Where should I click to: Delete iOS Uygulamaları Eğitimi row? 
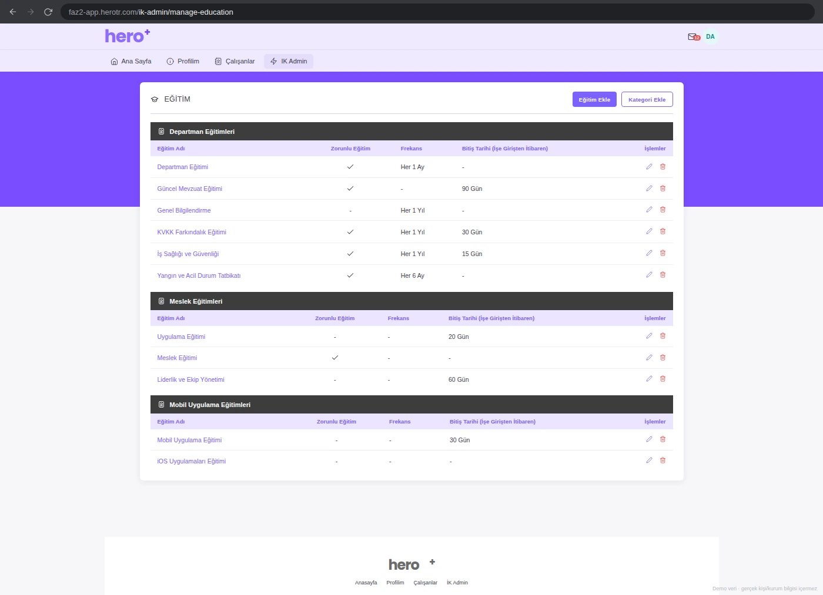coord(663,460)
